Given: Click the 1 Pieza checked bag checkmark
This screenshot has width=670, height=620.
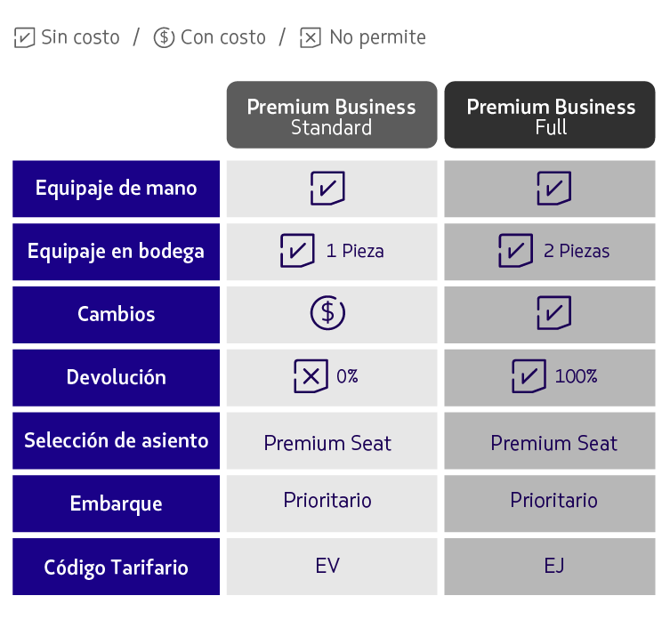Looking at the screenshot, I should [x=297, y=250].
